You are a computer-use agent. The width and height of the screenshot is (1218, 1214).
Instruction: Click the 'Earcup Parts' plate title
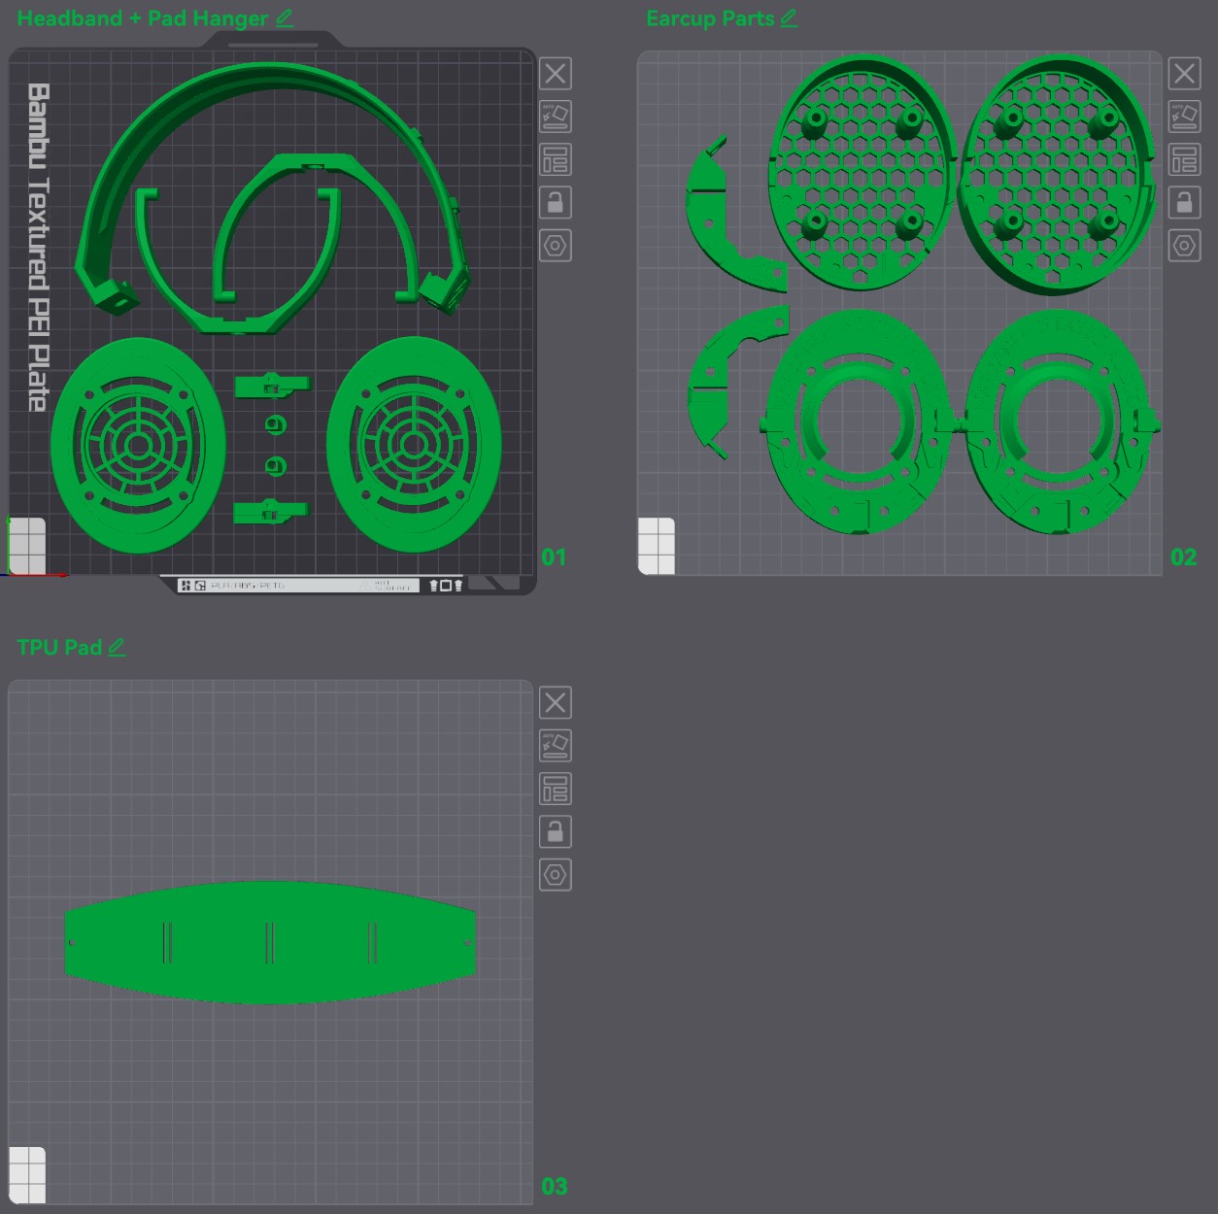click(710, 18)
